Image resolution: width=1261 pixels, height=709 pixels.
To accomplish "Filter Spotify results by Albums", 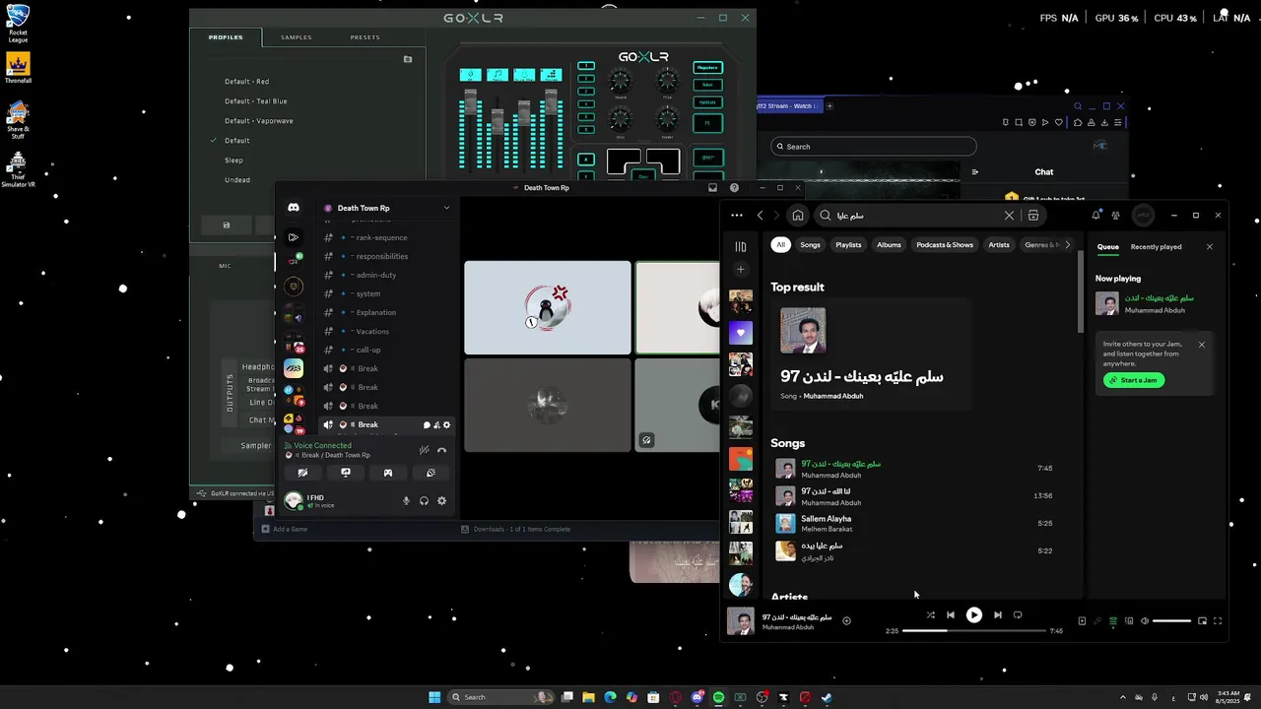I will [x=889, y=245].
